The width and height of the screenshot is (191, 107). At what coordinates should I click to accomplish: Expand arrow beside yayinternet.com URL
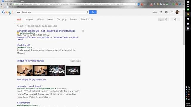32,48
